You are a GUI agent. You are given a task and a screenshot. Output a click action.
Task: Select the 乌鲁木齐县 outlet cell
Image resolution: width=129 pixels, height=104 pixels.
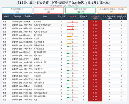click(x=38, y=55)
